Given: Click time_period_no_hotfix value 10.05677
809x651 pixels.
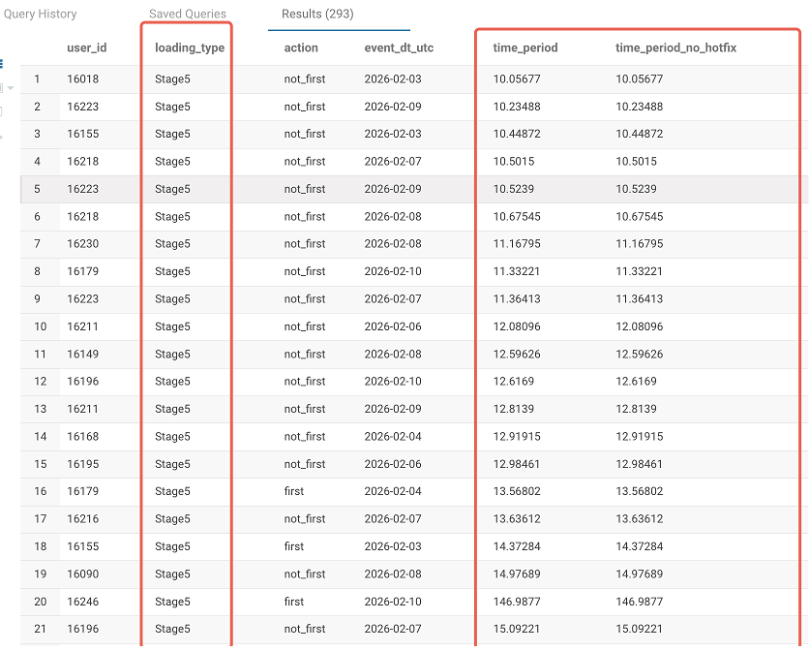Looking at the screenshot, I should point(640,79).
